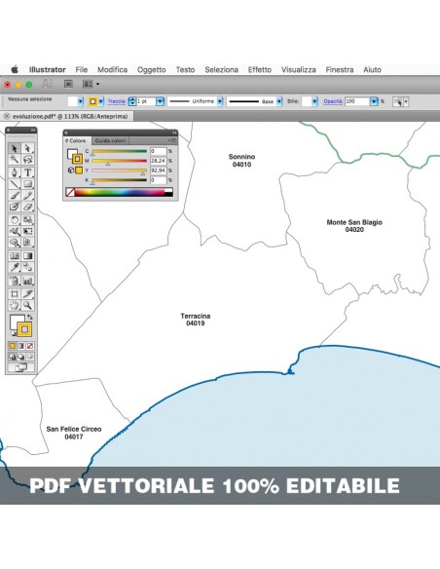Open the fill color dropdown in control bar
This screenshot has height=569, width=440.
(x=81, y=101)
